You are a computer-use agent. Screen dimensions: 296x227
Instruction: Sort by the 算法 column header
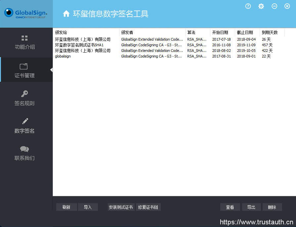pos(198,32)
